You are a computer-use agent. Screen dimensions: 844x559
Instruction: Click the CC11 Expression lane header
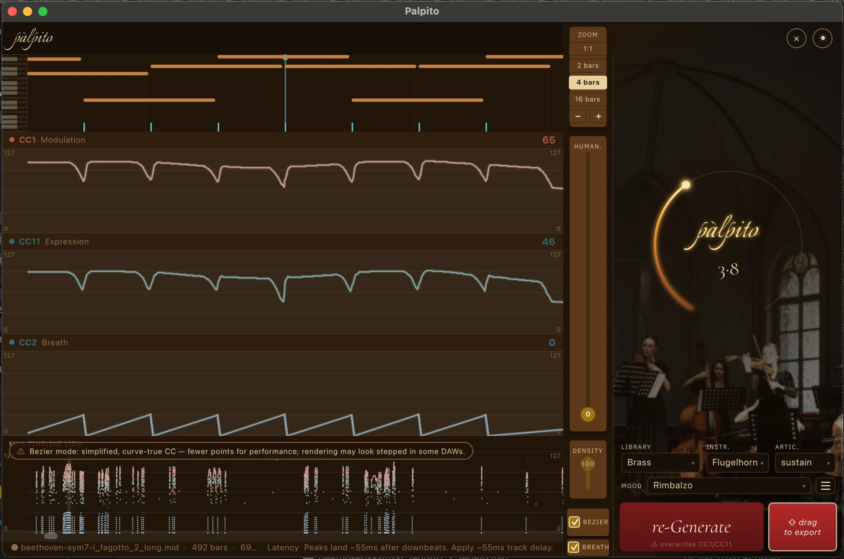coord(282,242)
